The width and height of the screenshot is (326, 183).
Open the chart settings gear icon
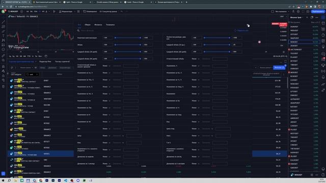click(x=298, y=12)
